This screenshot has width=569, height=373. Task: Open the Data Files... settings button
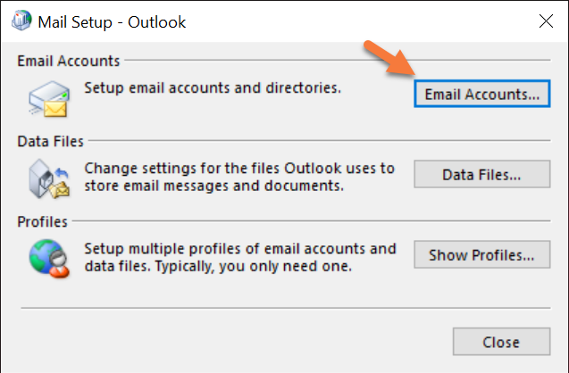(481, 174)
